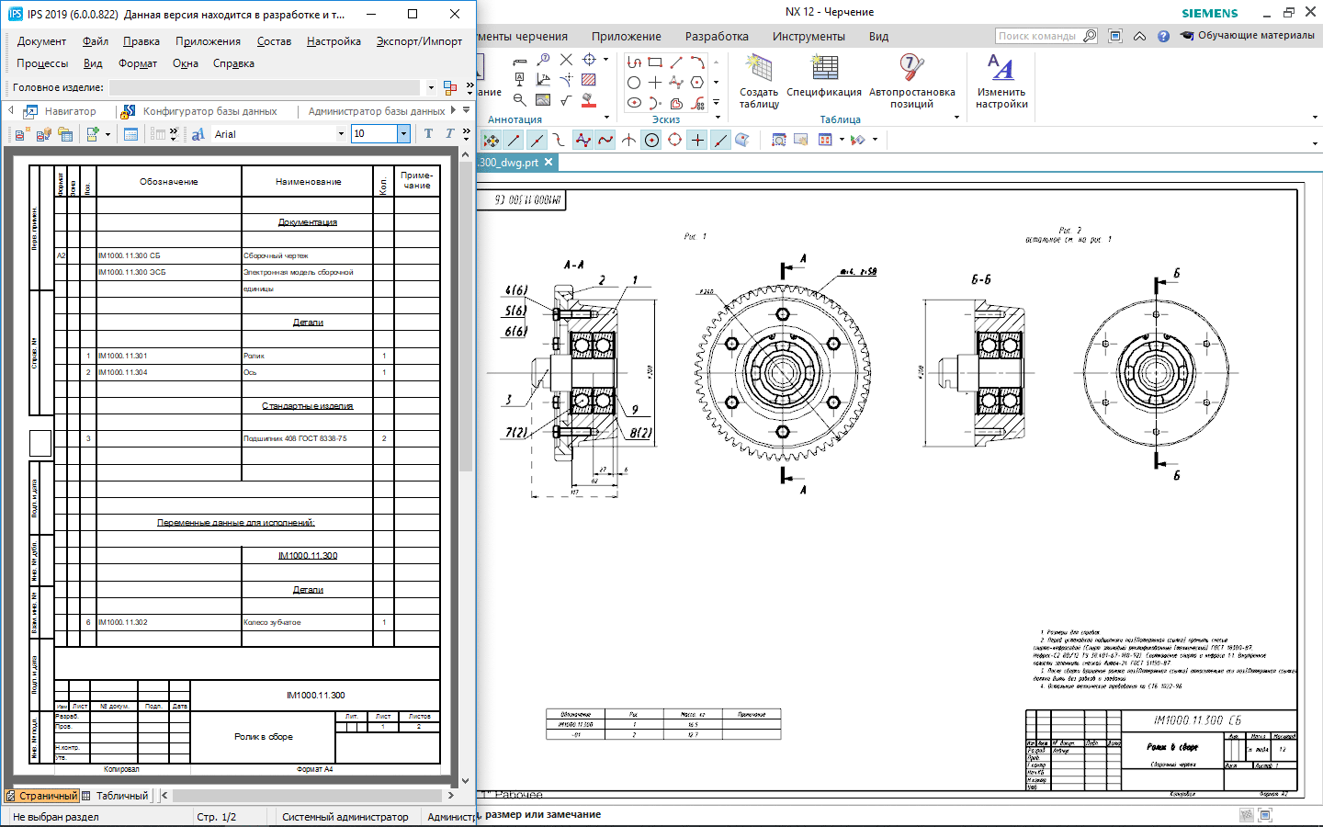Toggle the arc center snap point
The image size is (1323, 827).
pyautogui.click(x=651, y=141)
